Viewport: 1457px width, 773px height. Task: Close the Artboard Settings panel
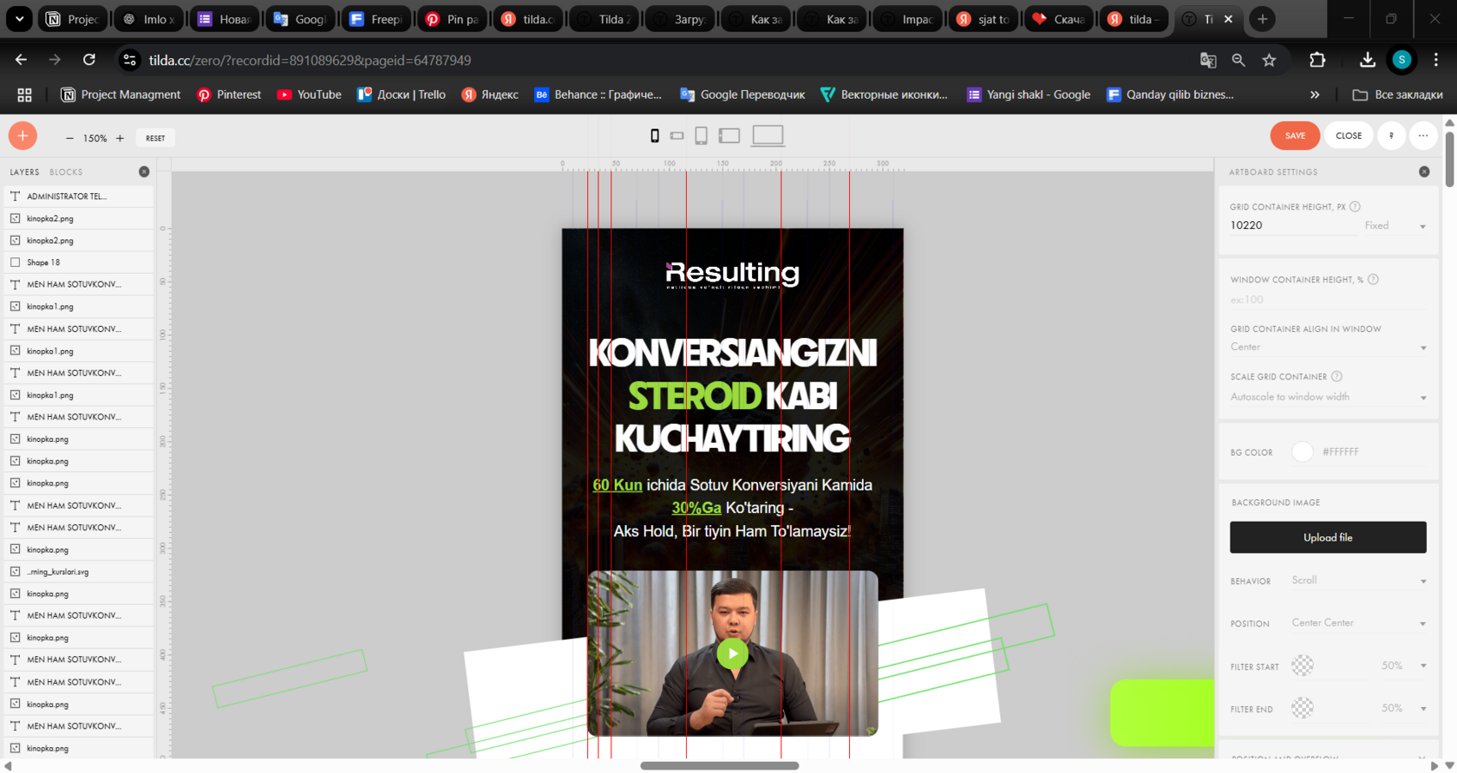[1424, 172]
